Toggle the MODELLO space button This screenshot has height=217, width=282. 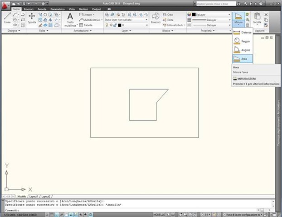point(159,214)
